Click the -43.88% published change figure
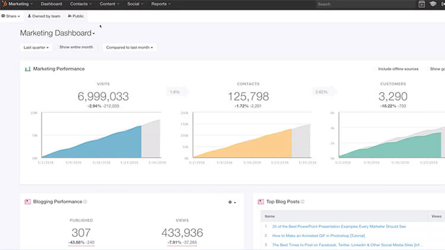 [x=77, y=242]
